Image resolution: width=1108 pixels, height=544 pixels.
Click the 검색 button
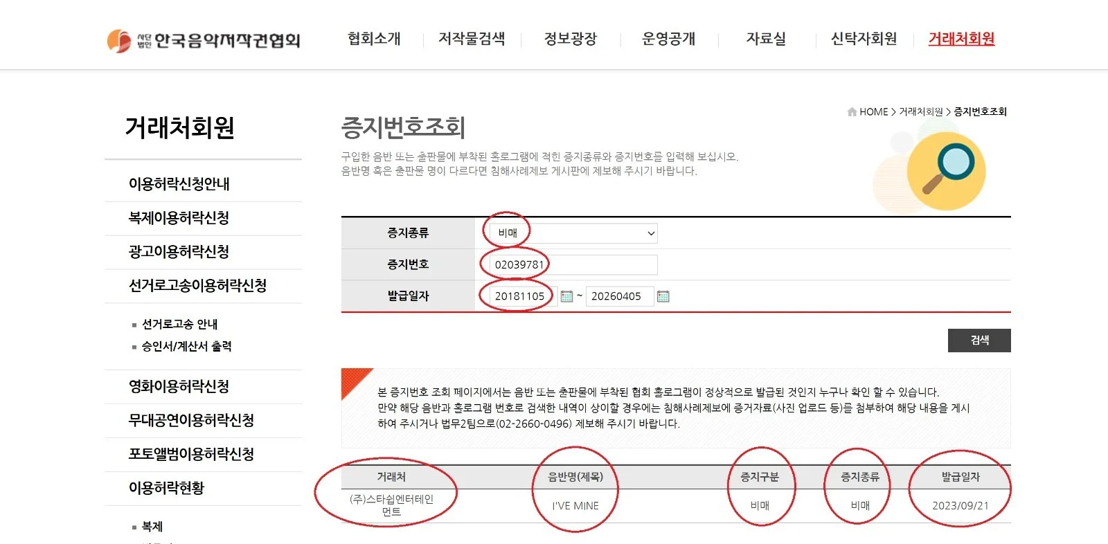point(979,341)
